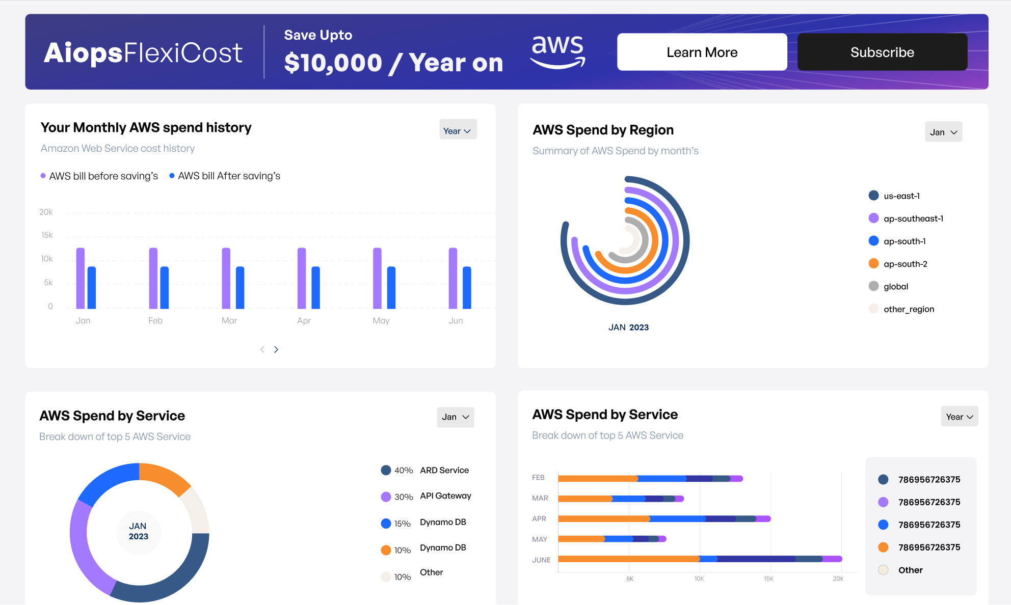This screenshot has height=605, width=1011.
Task: Click Other 10% legend entry in donut card
Action: [x=412, y=574]
